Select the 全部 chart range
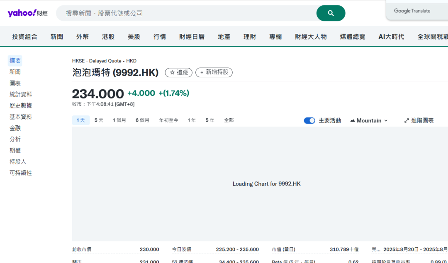This screenshot has height=263, width=448. (x=229, y=120)
